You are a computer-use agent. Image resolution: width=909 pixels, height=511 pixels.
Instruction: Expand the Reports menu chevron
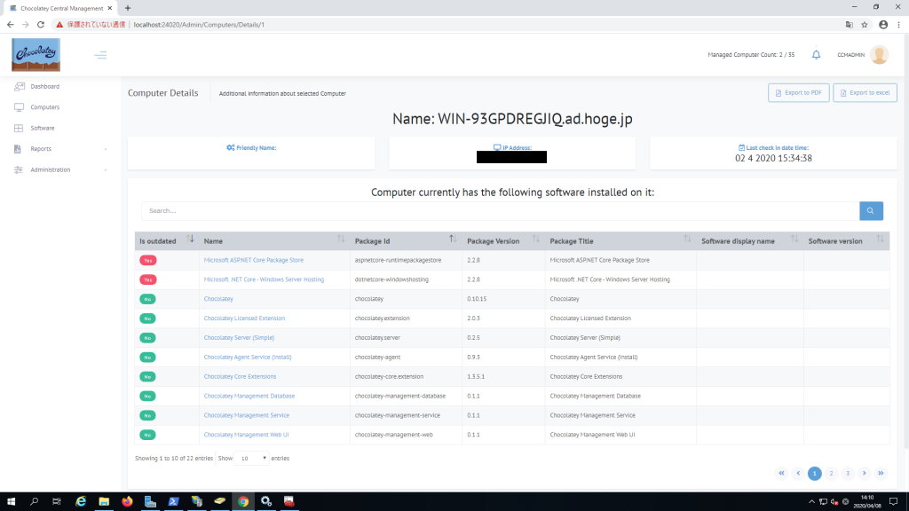click(x=106, y=149)
